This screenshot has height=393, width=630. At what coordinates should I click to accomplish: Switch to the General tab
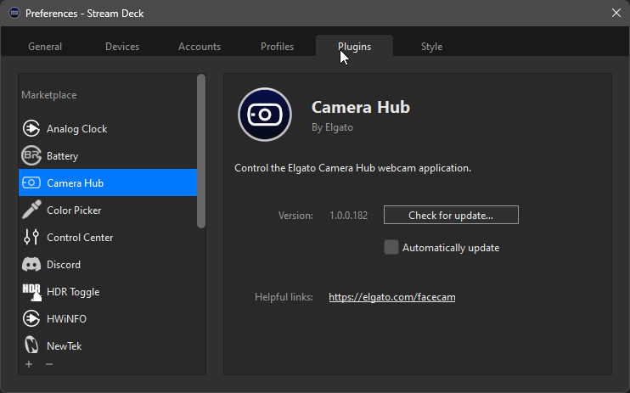click(45, 47)
